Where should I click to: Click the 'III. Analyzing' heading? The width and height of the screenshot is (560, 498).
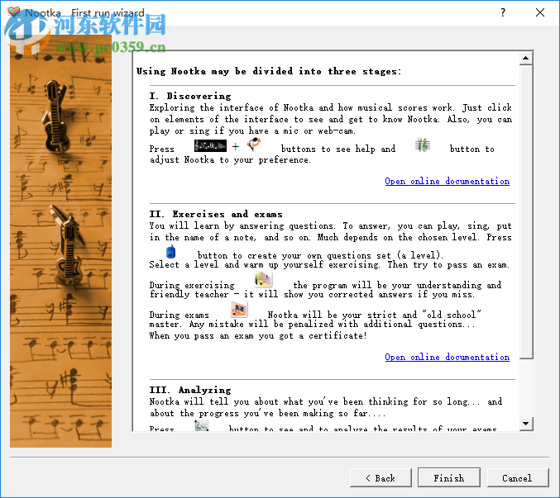pyautogui.click(x=190, y=390)
